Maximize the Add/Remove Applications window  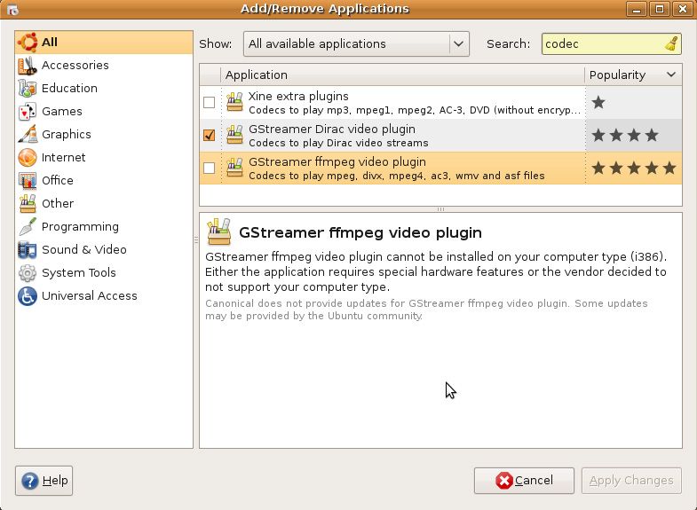660,9
